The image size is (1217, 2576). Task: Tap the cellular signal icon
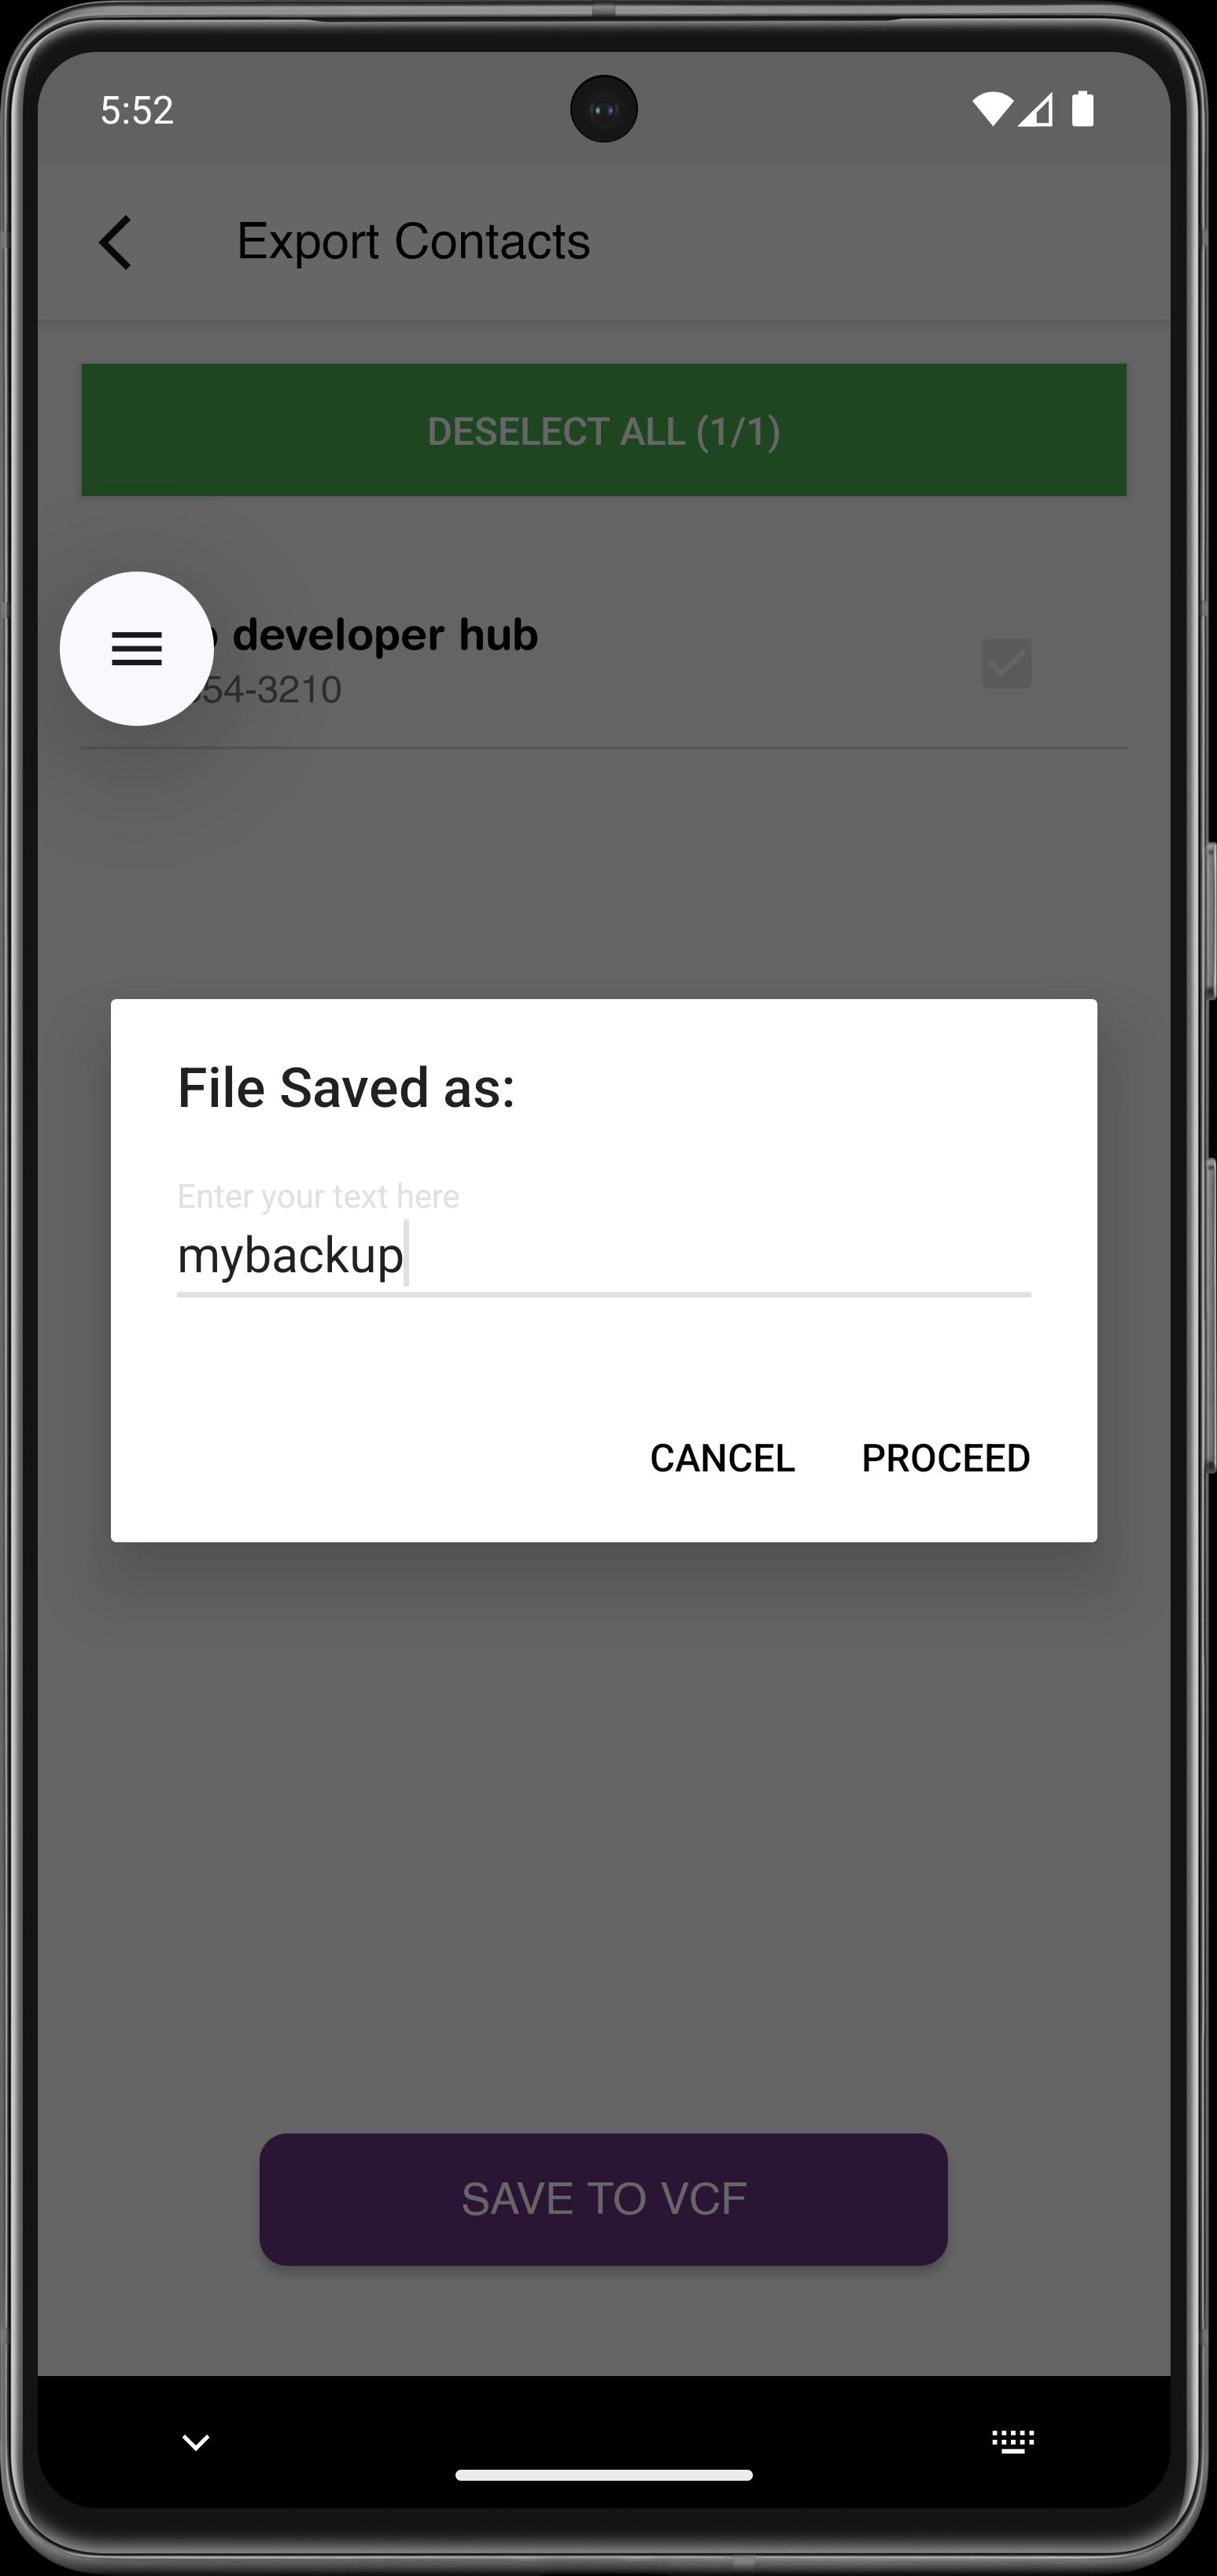[1036, 109]
